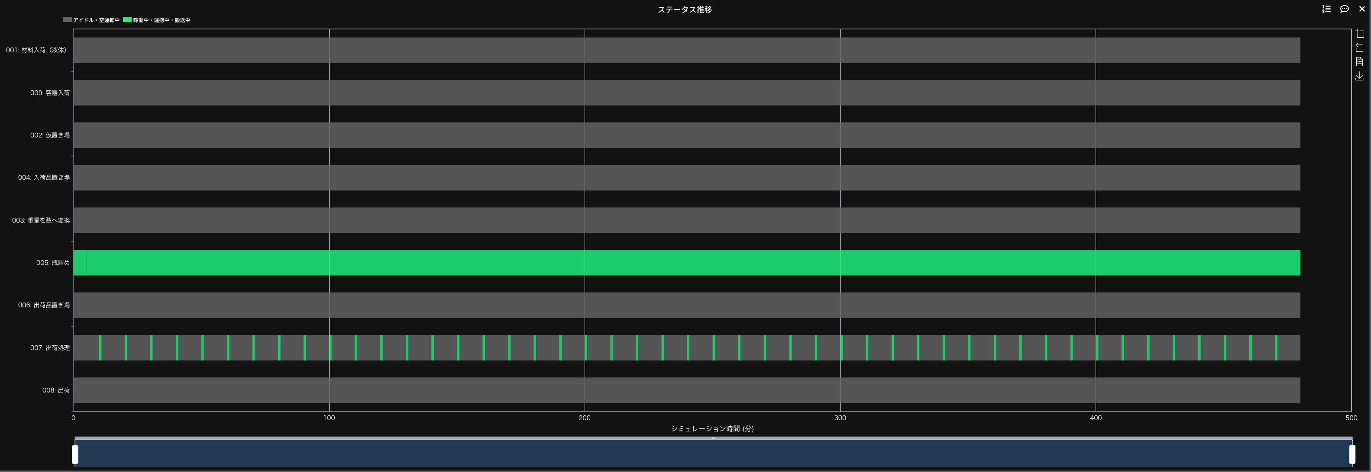Click the 300 tick label on time axis
1371x472 pixels.
click(x=840, y=418)
